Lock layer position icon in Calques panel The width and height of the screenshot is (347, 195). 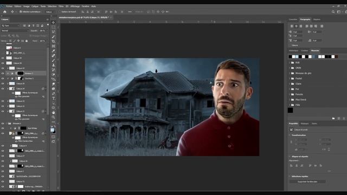[18, 41]
